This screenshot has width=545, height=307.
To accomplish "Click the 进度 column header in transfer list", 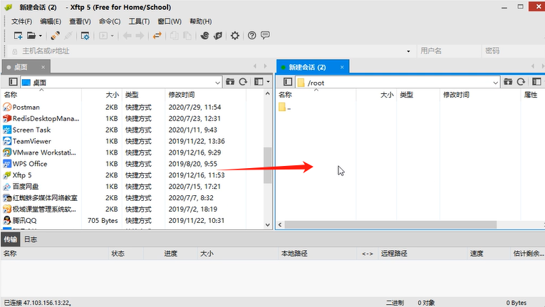I will pyautogui.click(x=171, y=254).
